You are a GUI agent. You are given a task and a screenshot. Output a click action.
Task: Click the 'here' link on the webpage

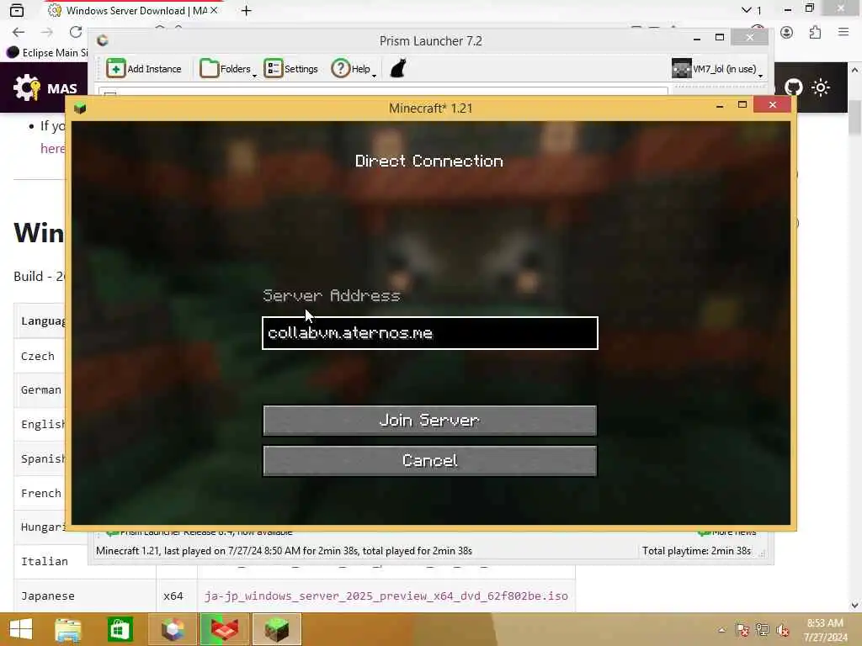52,148
